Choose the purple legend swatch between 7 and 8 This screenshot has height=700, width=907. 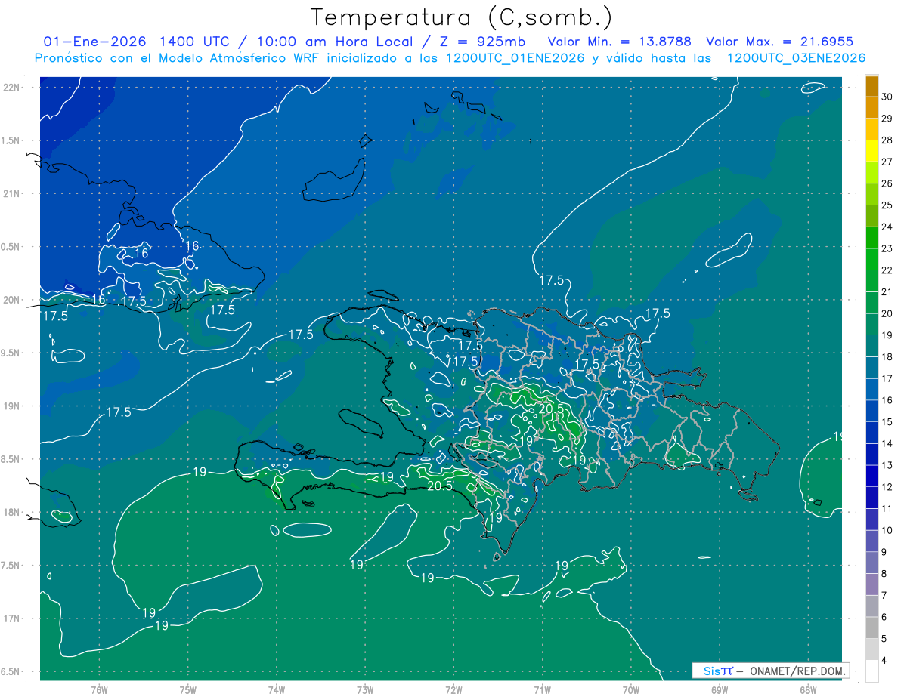(871, 584)
